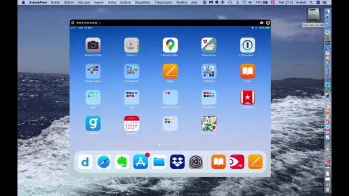Open the Police menu
This screenshot has width=349, height=196.
112,3
